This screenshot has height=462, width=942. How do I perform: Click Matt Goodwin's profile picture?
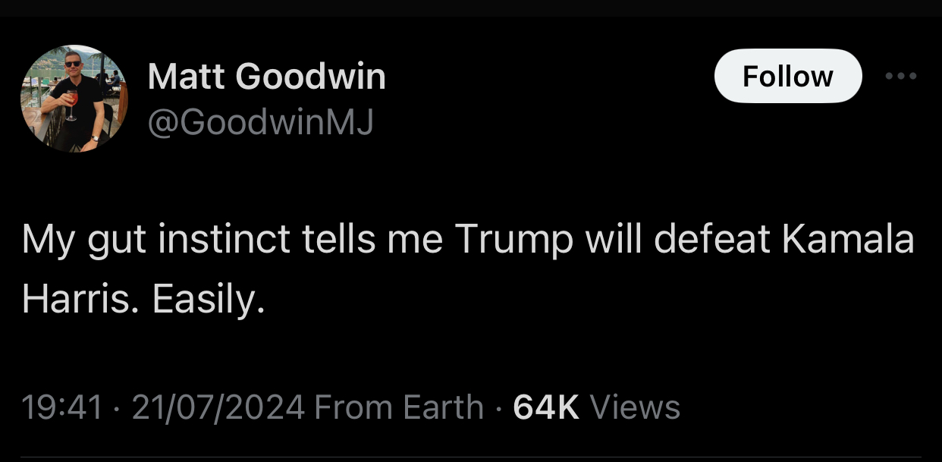[x=74, y=99]
